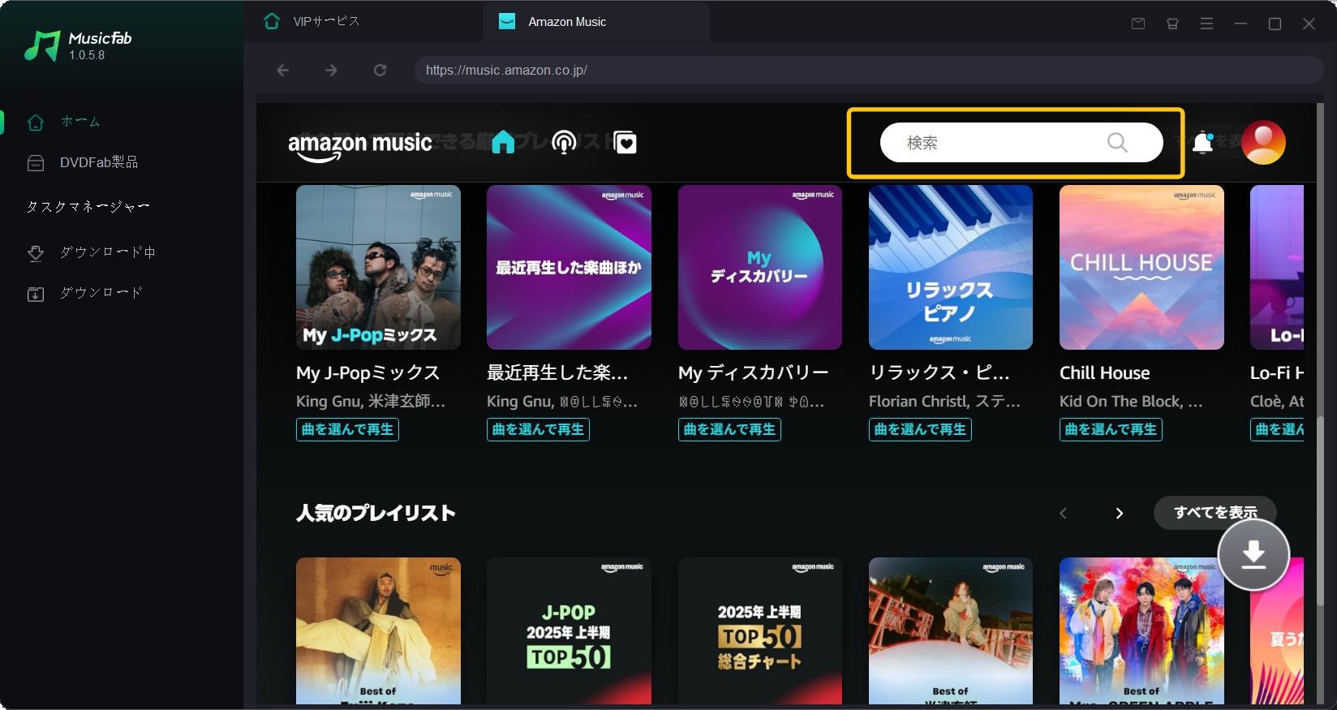The width and height of the screenshot is (1337, 710).
Task: Open the hamburger menu in title bar
Action: (1207, 24)
